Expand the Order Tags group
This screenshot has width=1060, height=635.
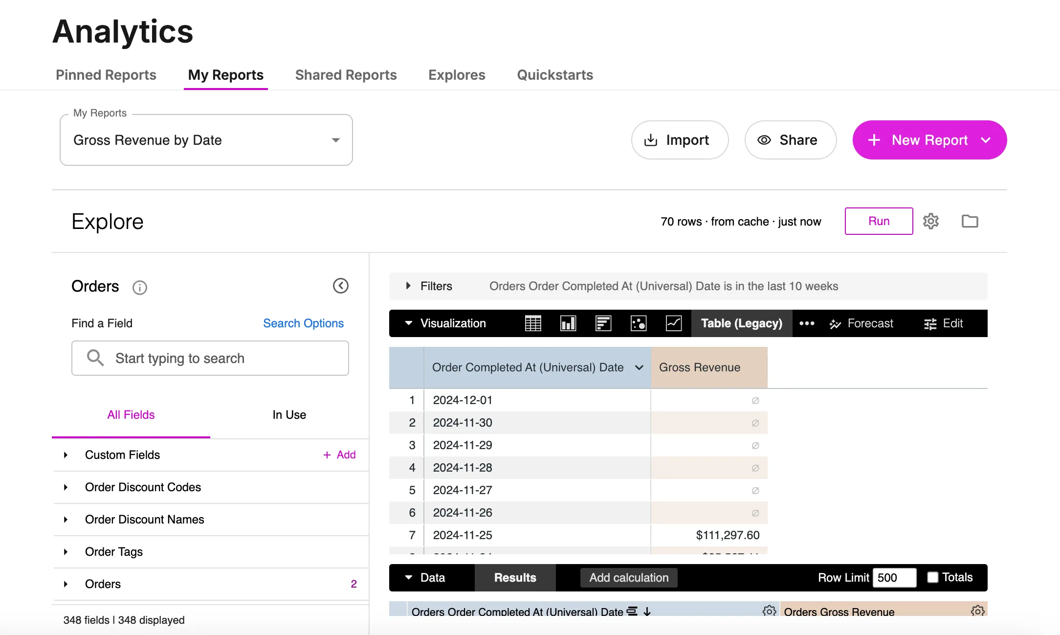[x=66, y=552]
